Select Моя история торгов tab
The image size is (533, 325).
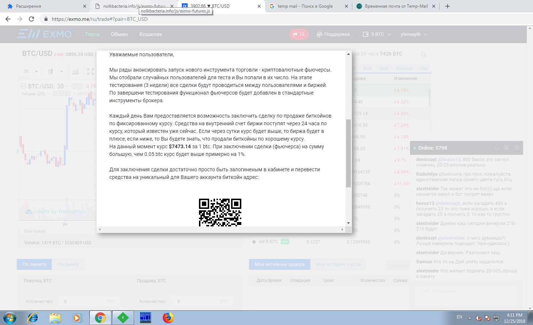pyautogui.click(x=338, y=264)
